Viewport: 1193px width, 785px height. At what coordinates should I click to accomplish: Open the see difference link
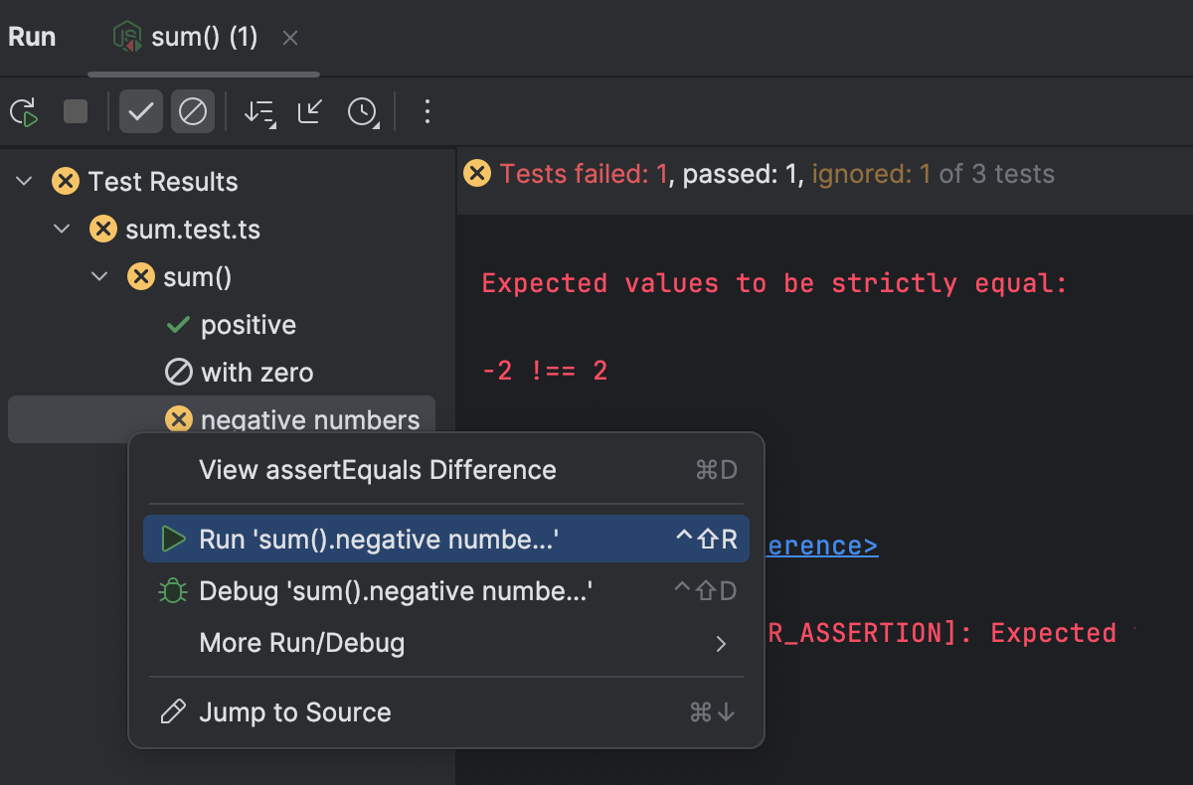tap(819, 545)
